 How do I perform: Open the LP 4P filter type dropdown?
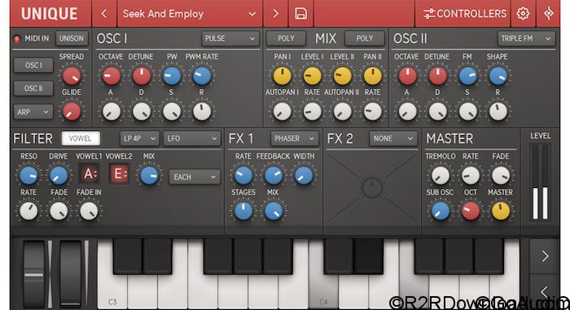(139, 138)
